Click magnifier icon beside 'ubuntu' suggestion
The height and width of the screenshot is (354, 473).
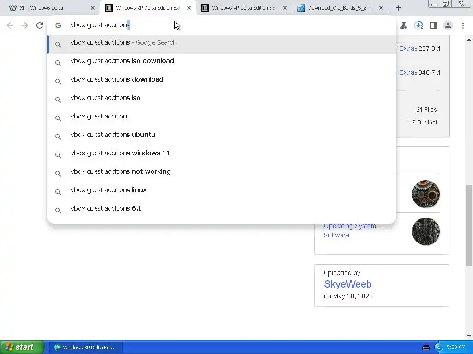click(58, 136)
